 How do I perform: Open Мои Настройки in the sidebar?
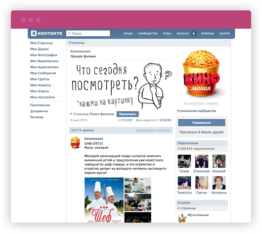click(43, 97)
